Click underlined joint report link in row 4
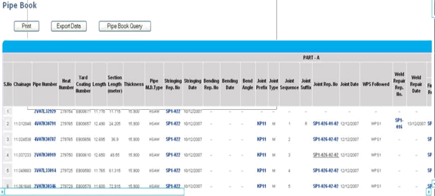 tap(325, 155)
